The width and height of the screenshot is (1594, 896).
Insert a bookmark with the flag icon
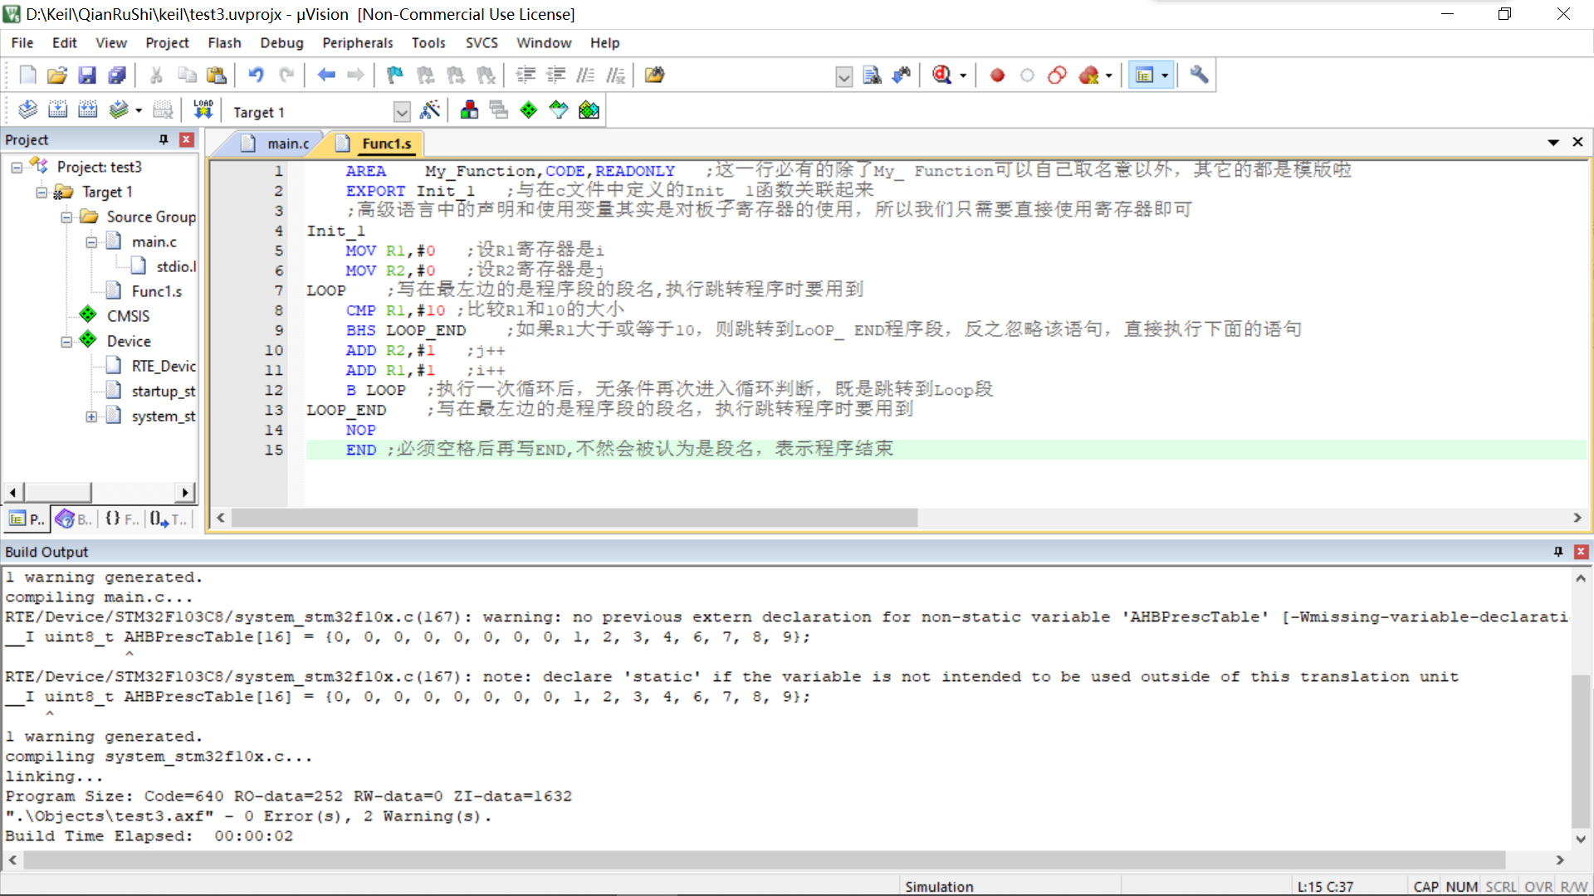click(395, 75)
